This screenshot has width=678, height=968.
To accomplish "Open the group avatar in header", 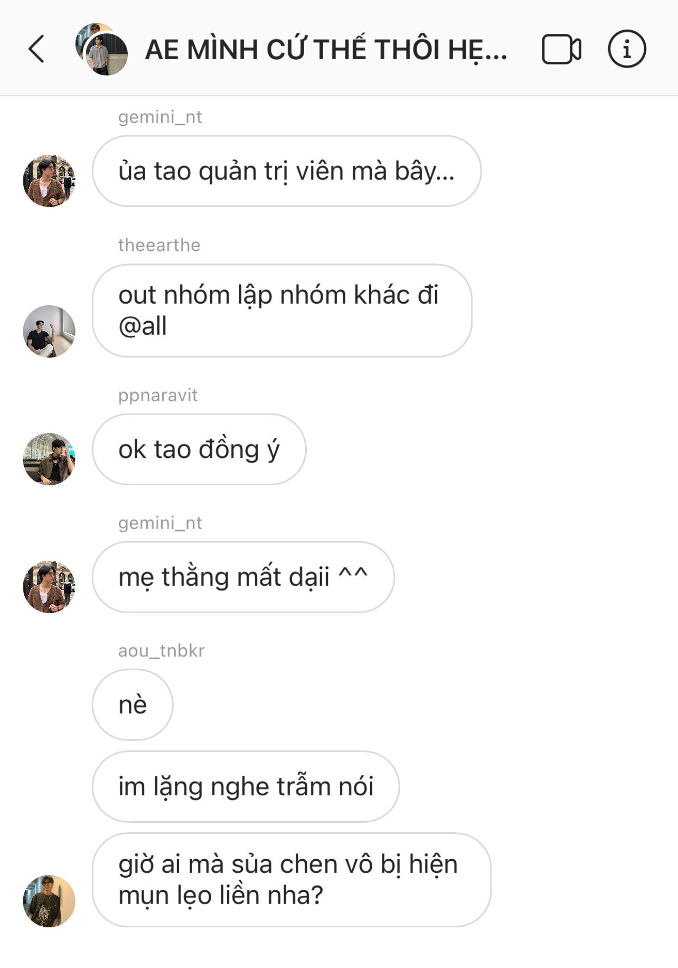I will 101,50.
